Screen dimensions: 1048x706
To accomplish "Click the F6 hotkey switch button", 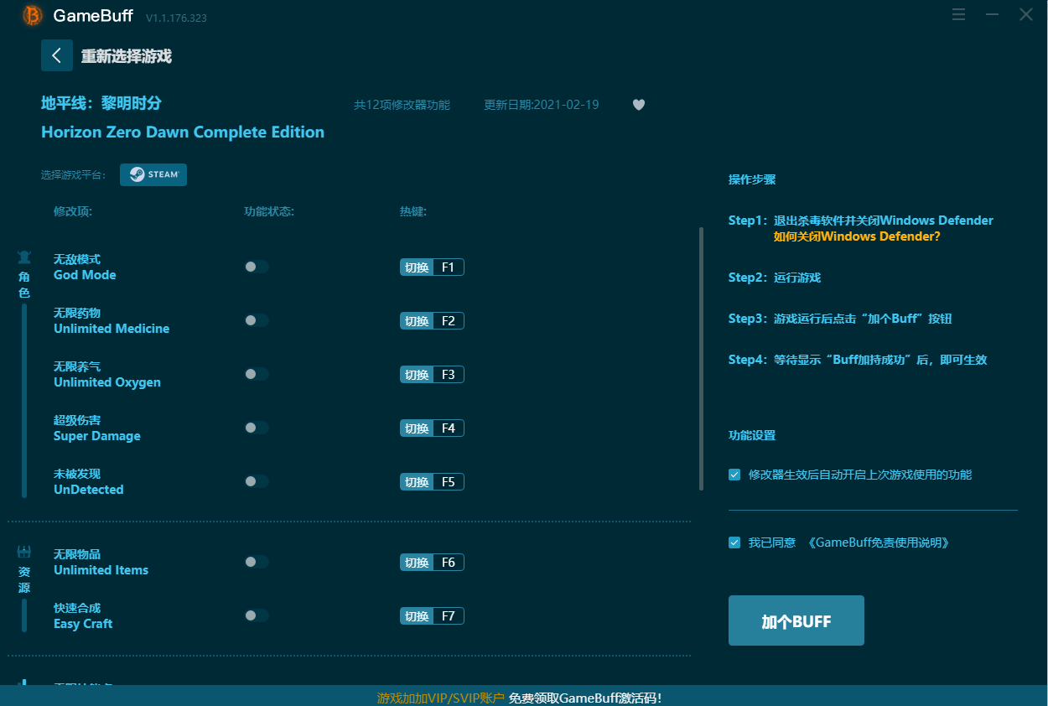I will pos(432,563).
